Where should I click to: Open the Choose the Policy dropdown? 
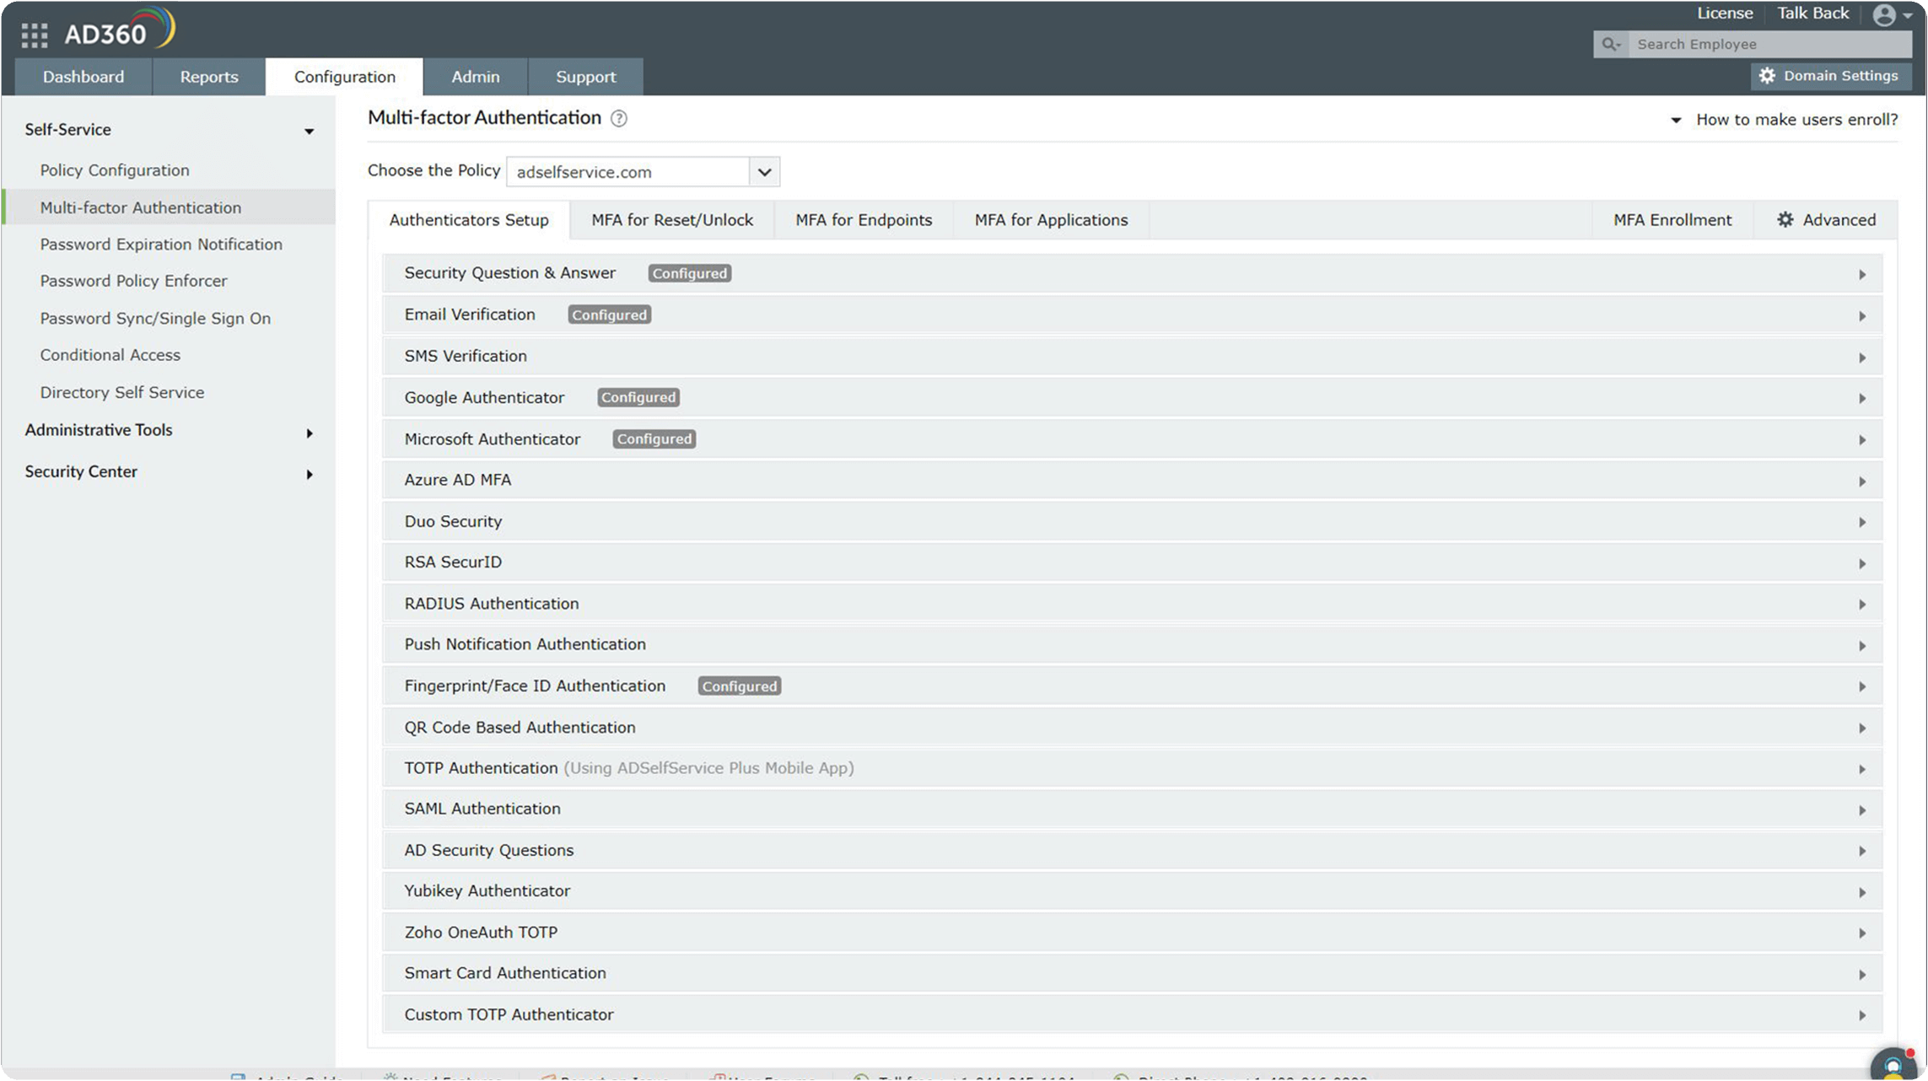point(763,172)
